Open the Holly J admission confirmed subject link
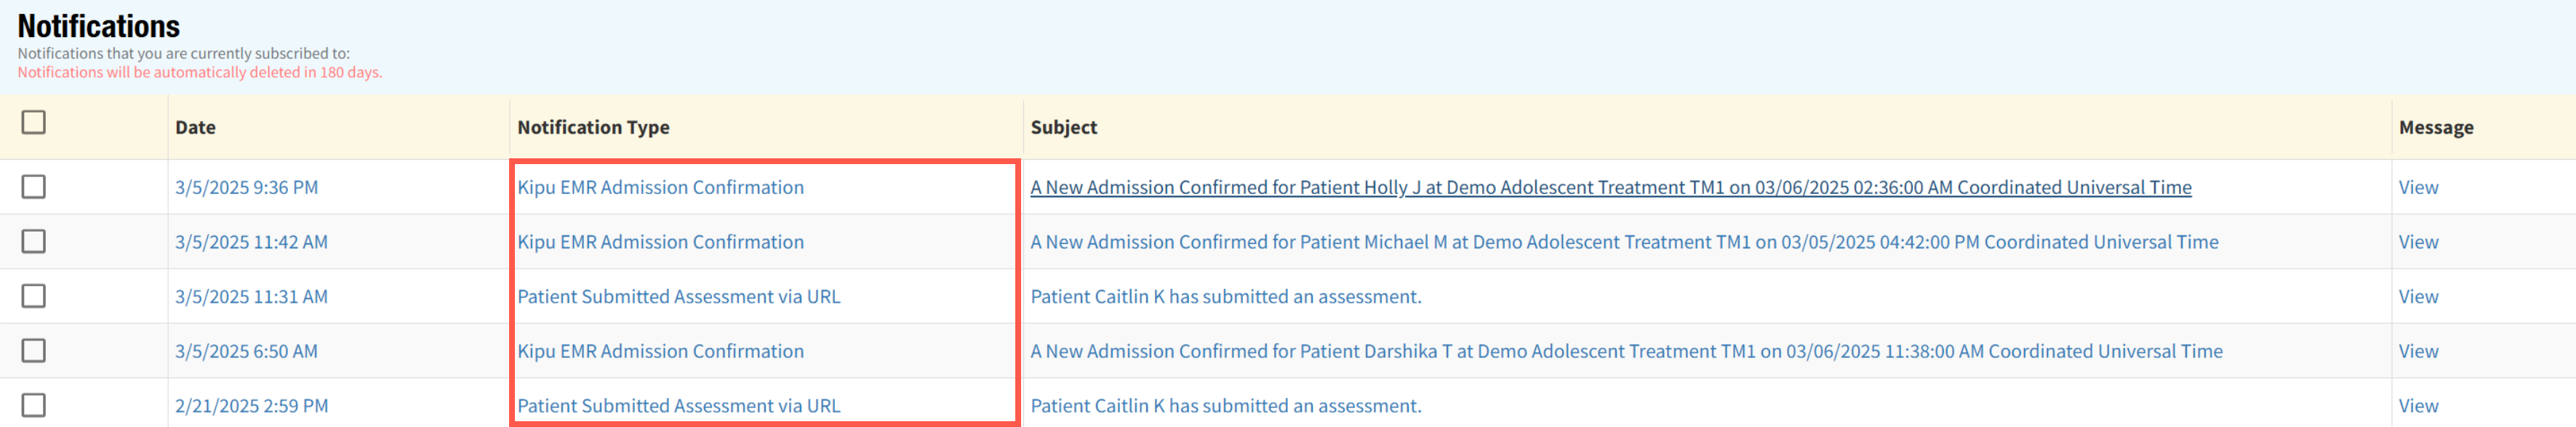Image resolution: width=2576 pixels, height=427 pixels. pyautogui.click(x=1610, y=187)
